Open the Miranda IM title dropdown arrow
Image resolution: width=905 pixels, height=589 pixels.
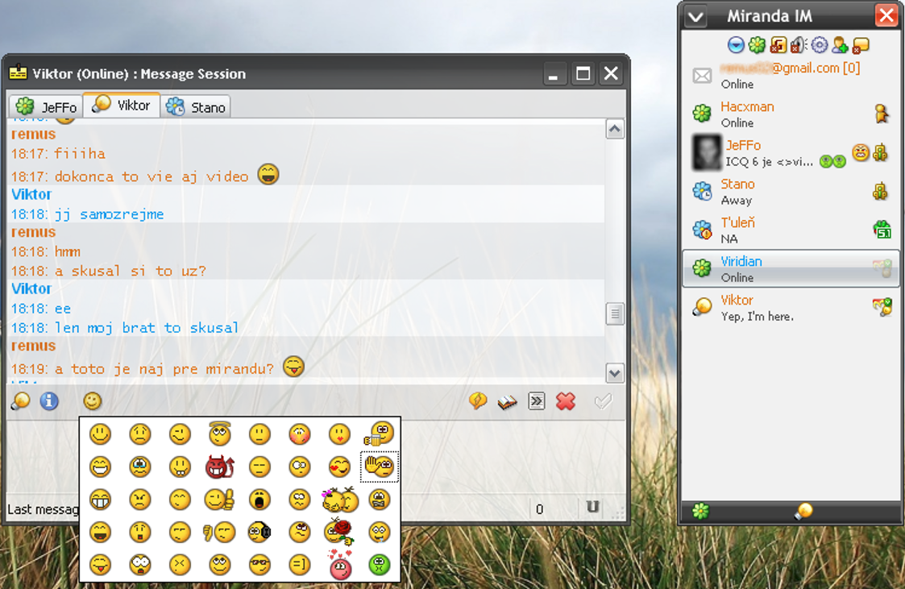point(695,16)
